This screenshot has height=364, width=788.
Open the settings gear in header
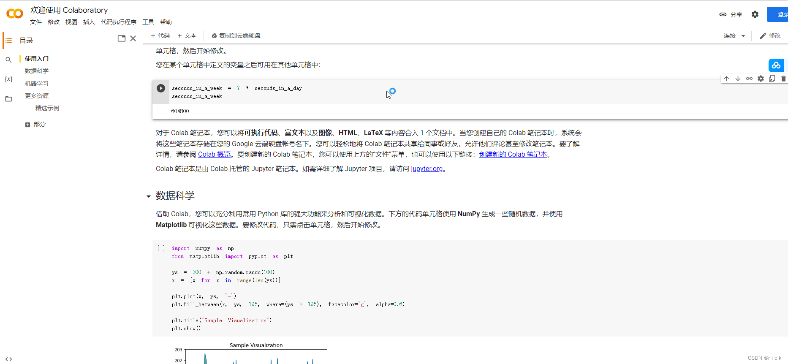pos(755,14)
